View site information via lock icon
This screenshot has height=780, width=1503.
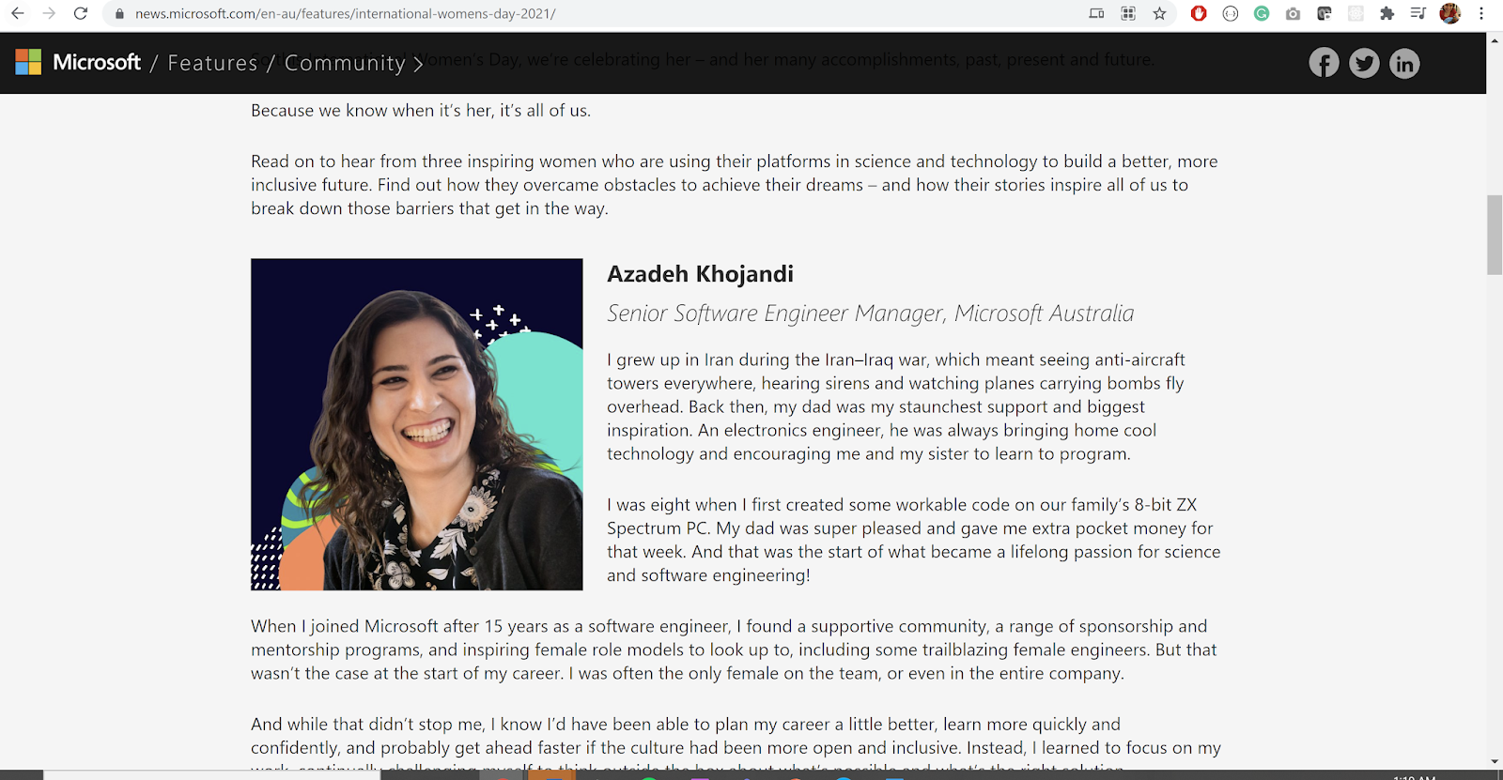click(x=119, y=14)
